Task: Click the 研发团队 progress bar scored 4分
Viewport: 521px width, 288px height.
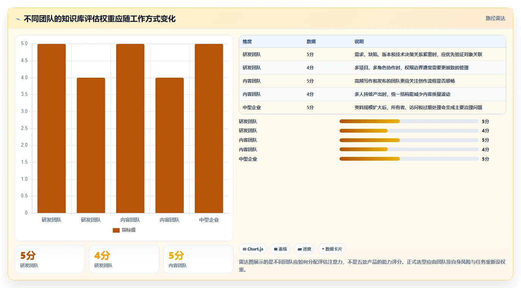Action: [409, 131]
